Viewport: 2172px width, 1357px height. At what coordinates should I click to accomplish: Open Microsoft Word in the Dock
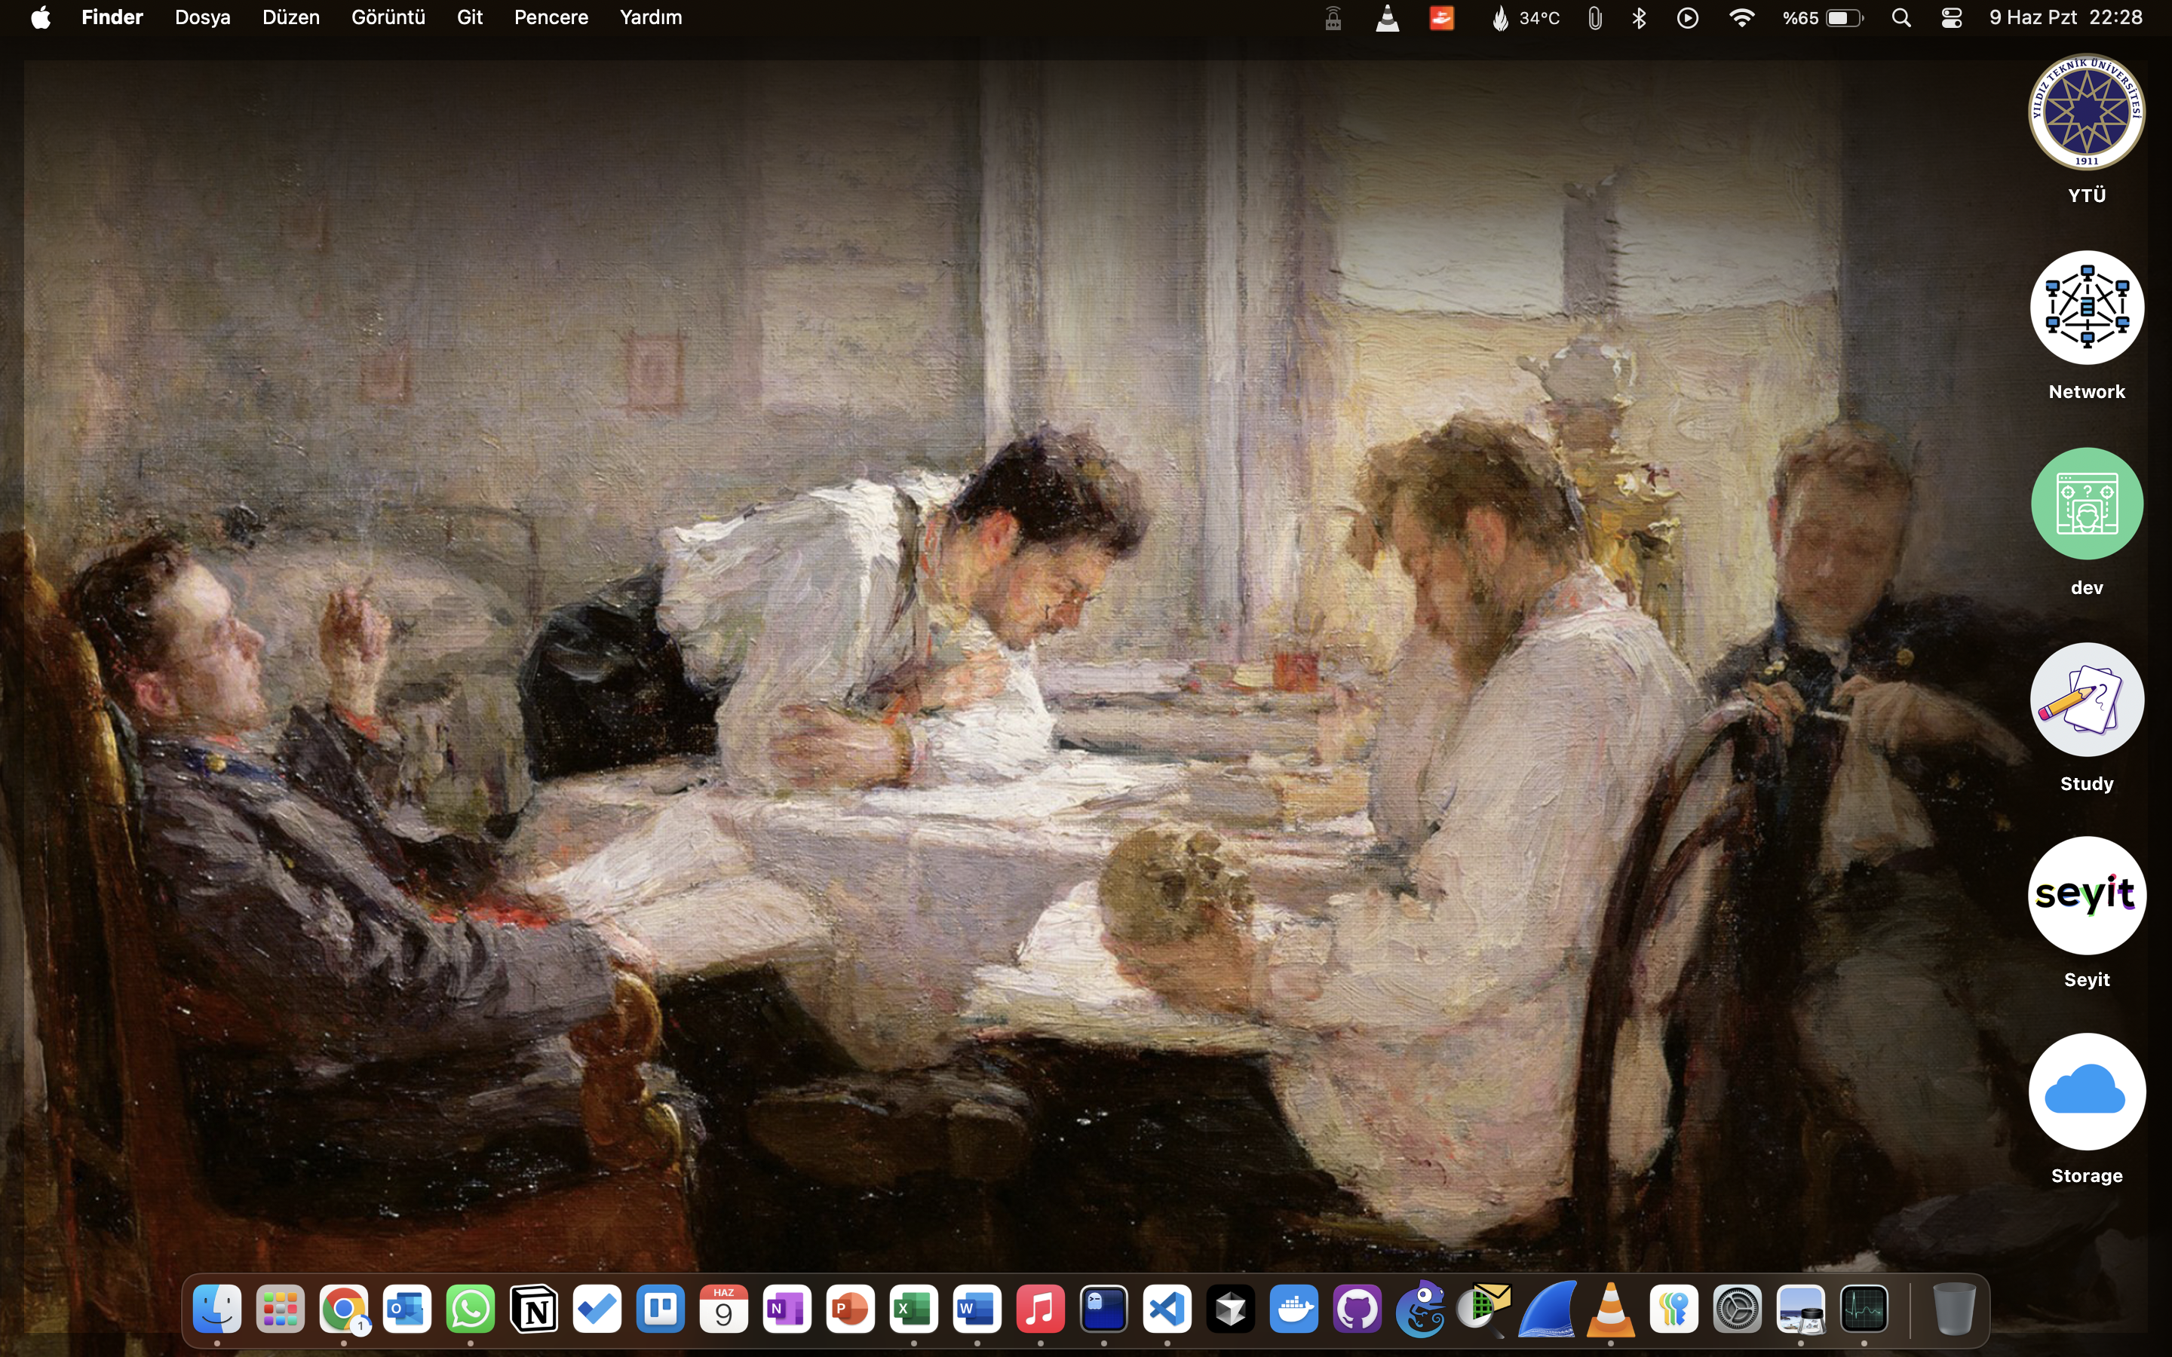977,1310
